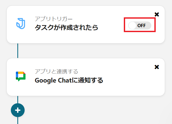
Task: Click the OFF text on the trigger switch
Action: (x=142, y=25)
